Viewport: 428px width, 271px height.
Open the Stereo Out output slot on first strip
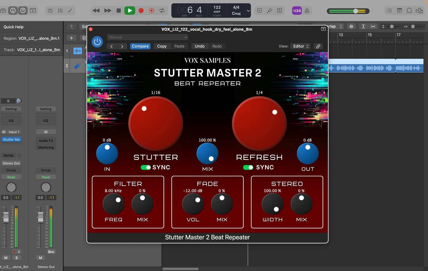[11, 163]
